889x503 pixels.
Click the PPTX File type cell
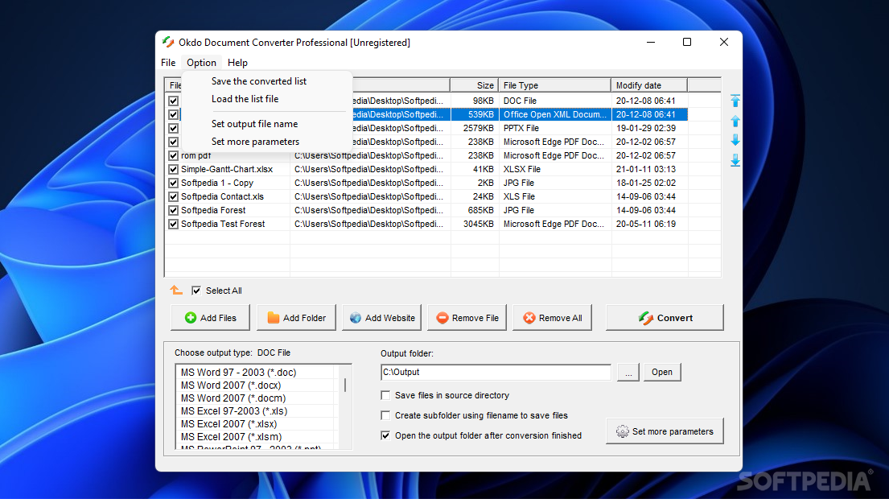tap(521, 128)
